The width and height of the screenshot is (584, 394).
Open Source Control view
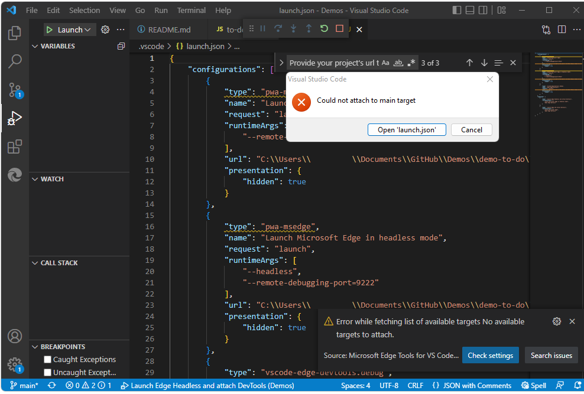15,90
